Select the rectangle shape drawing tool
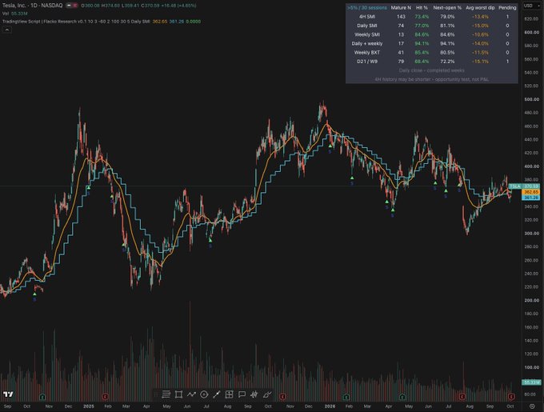The width and height of the screenshot is (544, 412). click(178, 394)
